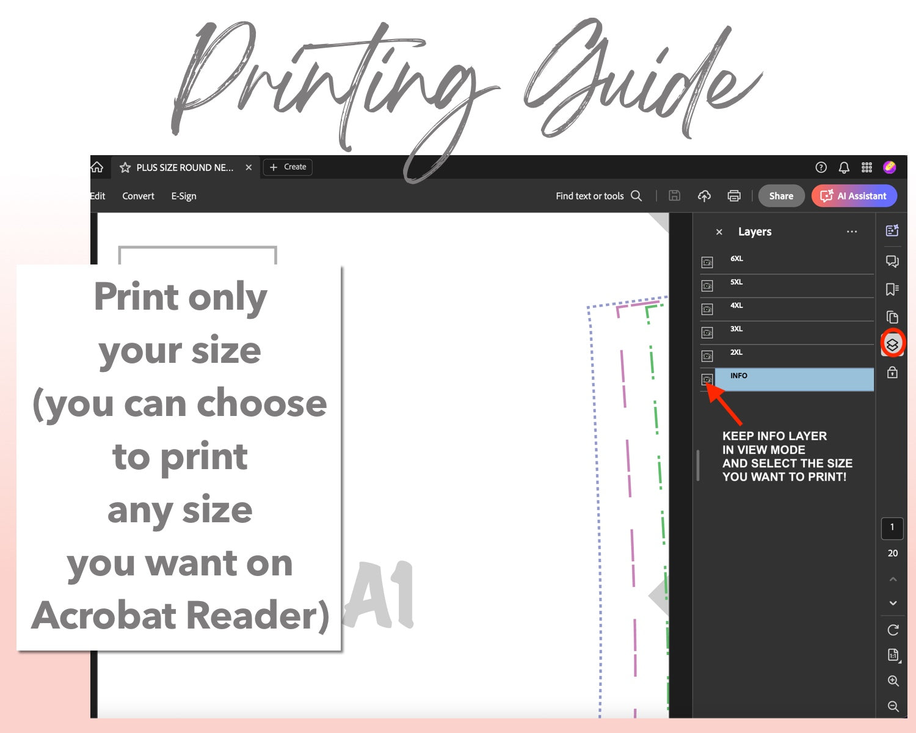Image resolution: width=916 pixels, height=733 pixels.
Task: Click the print icon in toolbar
Action: (x=734, y=196)
